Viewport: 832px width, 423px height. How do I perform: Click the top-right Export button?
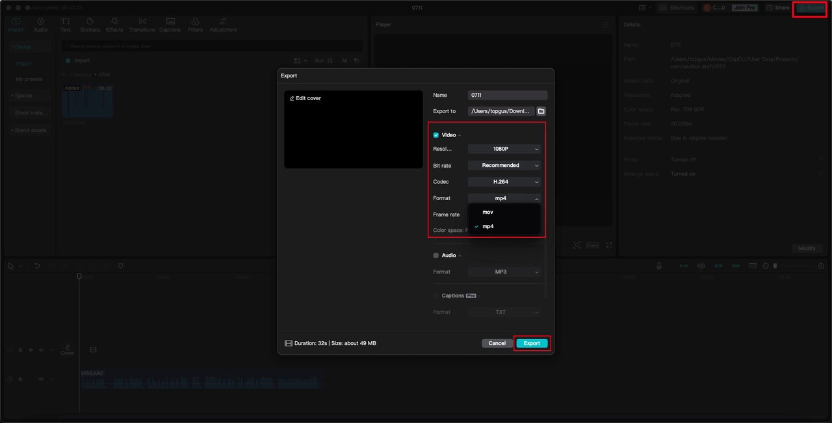click(810, 8)
